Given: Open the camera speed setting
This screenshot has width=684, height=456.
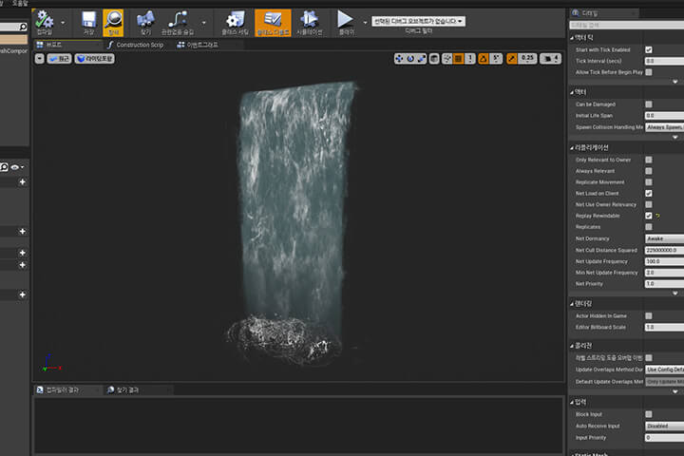Looking at the screenshot, I should click(x=550, y=59).
